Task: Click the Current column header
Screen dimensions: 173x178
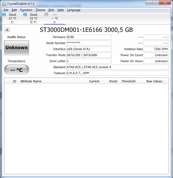Action: click(x=91, y=81)
